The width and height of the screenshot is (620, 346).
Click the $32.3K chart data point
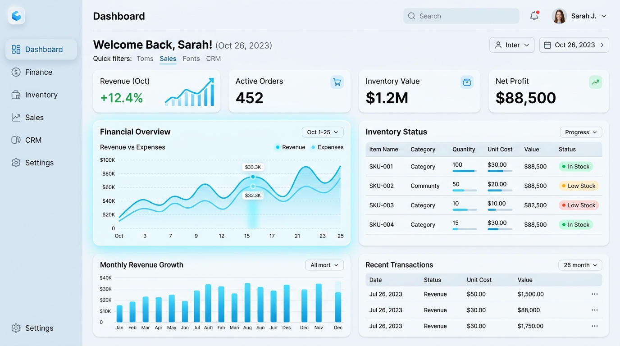point(253,186)
